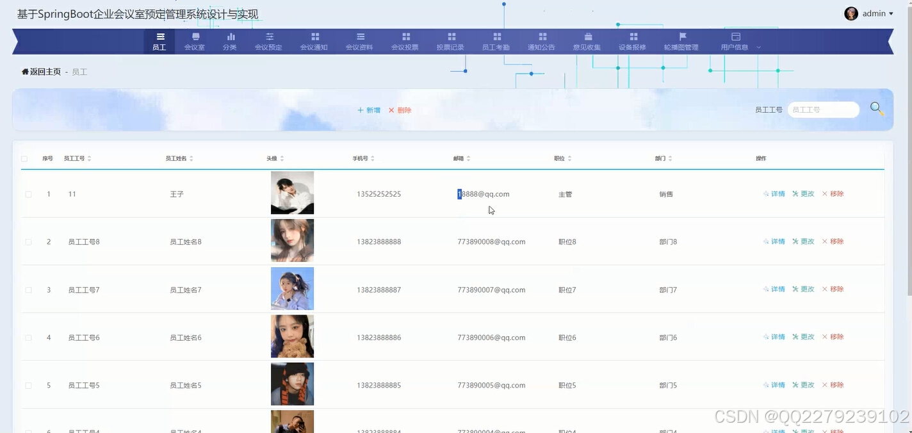Image resolution: width=912 pixels, height=433 pixels.
Task: Select the checkbox beside 员工姓名8
Action: coord(28,241)
